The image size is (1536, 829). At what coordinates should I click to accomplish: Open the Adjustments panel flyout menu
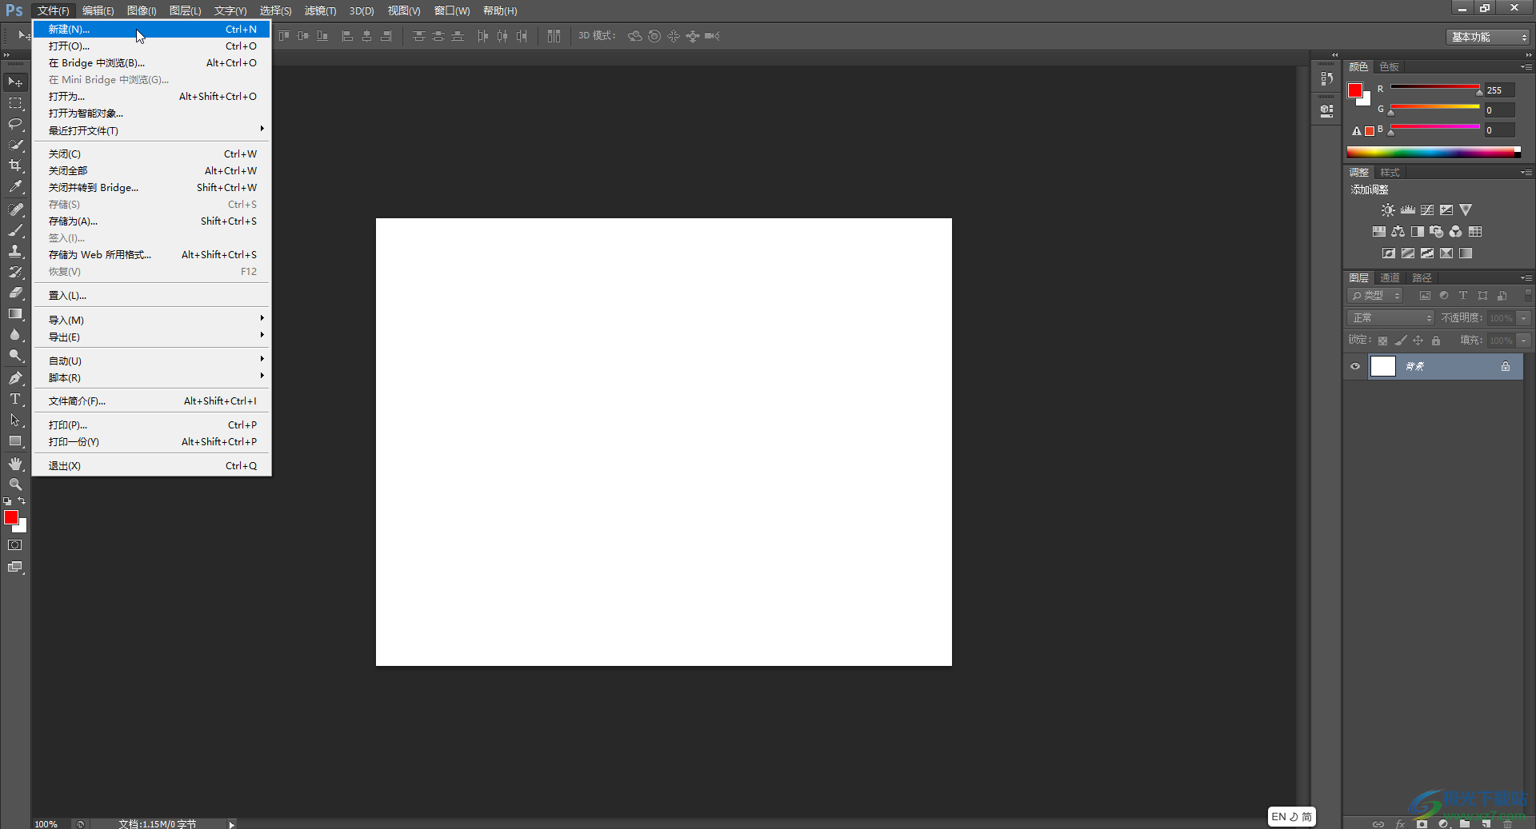(x=1526, y=173)
